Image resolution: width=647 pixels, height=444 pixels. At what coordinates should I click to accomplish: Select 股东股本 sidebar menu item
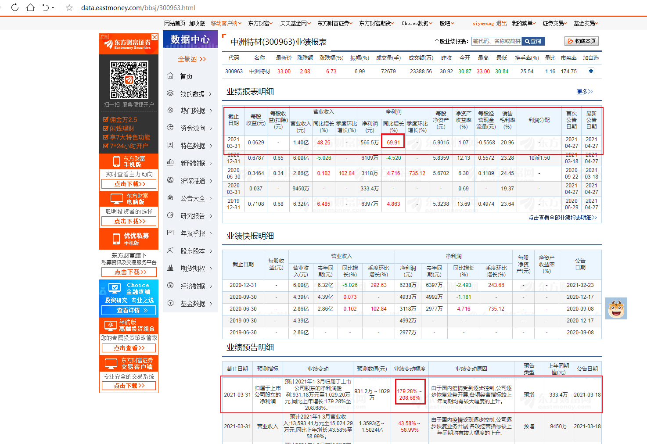coord(192,251)
